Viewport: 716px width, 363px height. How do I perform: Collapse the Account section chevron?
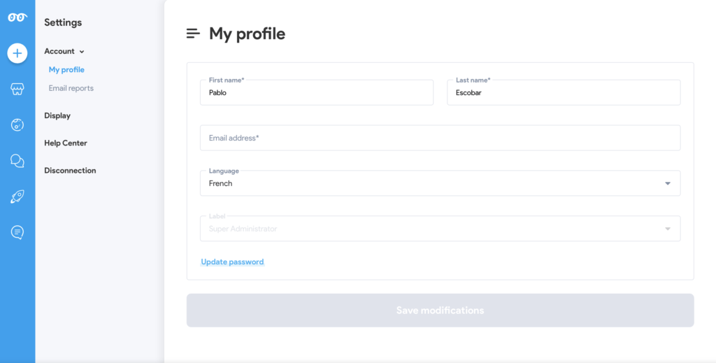coord(82,52)
